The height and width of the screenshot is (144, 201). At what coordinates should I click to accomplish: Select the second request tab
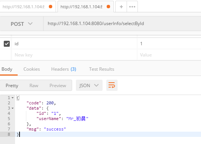tap(86, 6)
